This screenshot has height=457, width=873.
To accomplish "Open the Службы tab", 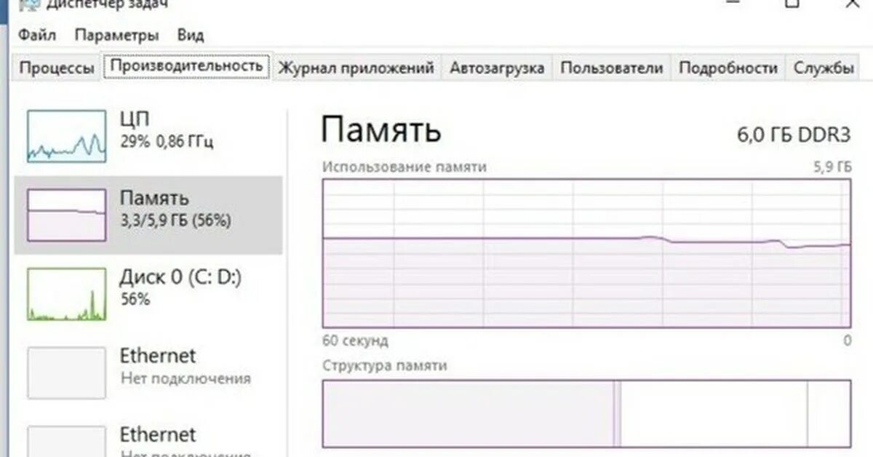I will (x=826, y=67).
